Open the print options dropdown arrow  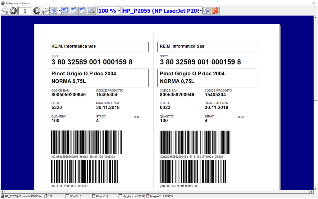60,11
